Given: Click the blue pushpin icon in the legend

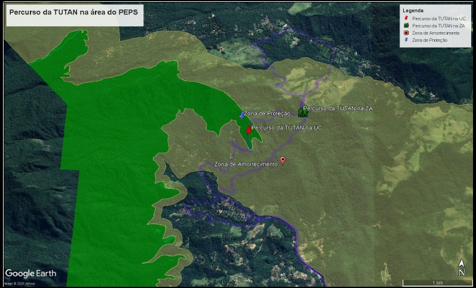Looking at the screenshot, I should pos(406,40).
